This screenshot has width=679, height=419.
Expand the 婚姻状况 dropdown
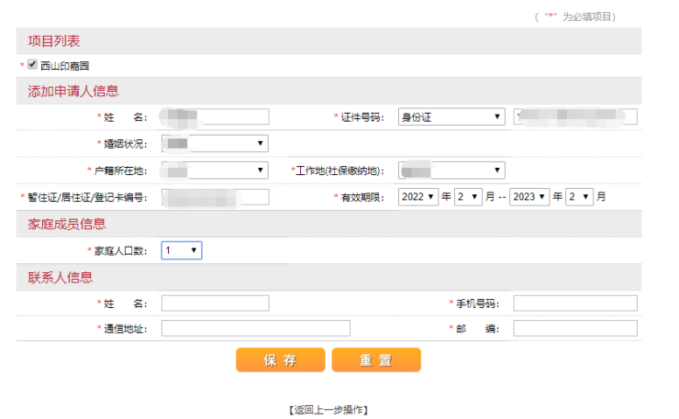[215, 143]
